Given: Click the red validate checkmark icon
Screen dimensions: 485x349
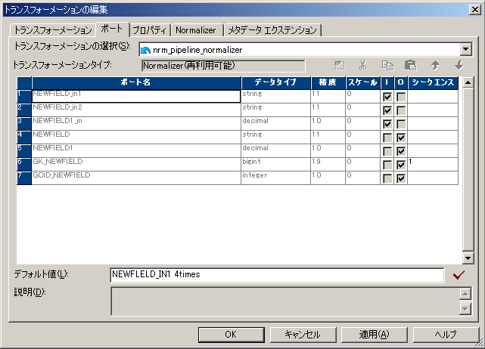Looking at the screenshot, I should (458, 275).
